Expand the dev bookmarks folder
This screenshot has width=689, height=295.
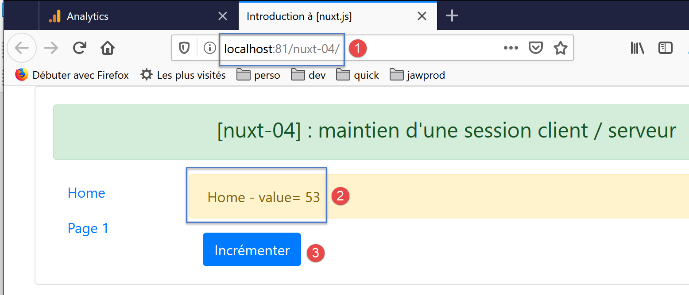[x=309, y=75]
